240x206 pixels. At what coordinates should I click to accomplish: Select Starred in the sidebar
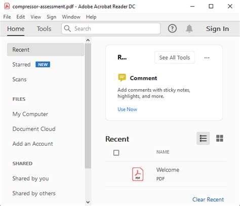[x=21, y=64]
